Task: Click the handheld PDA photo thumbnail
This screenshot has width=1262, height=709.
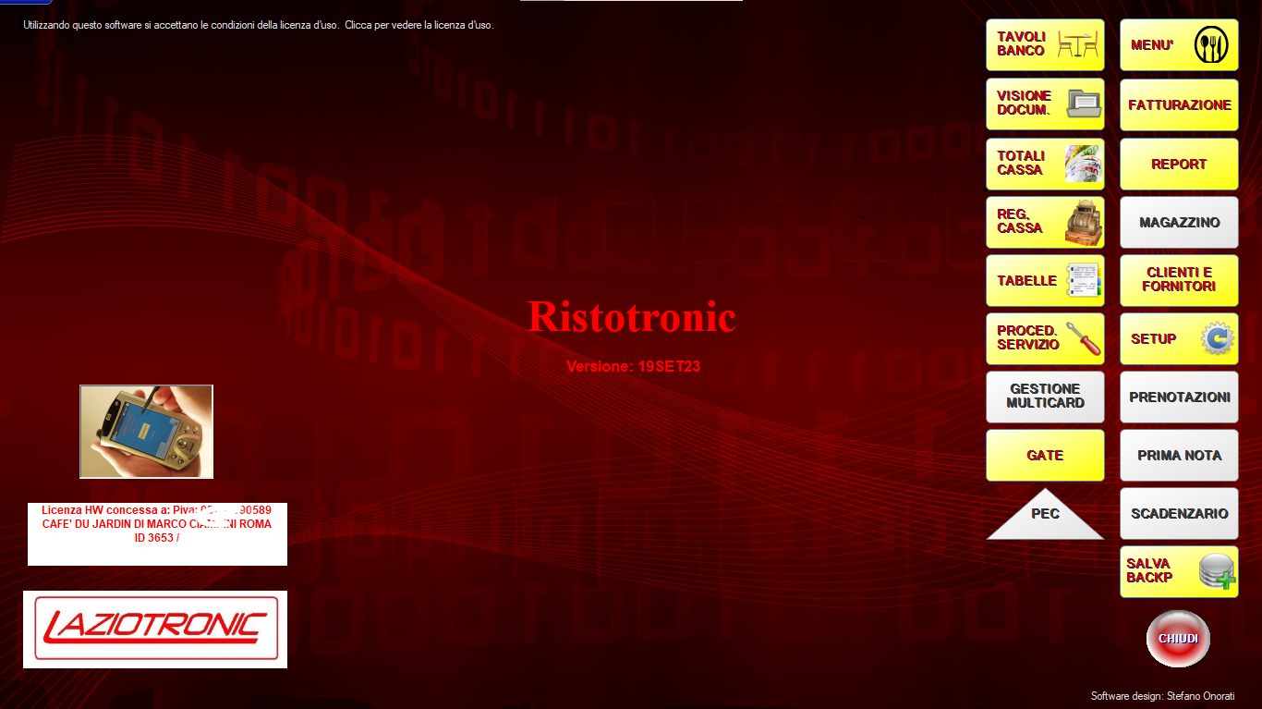Action: [146, 432]
